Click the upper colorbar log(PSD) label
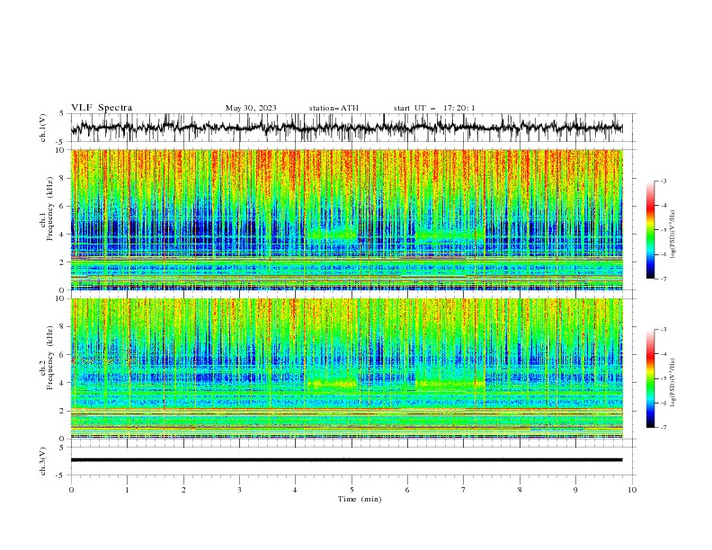712x550 pixels. (673, 235)
